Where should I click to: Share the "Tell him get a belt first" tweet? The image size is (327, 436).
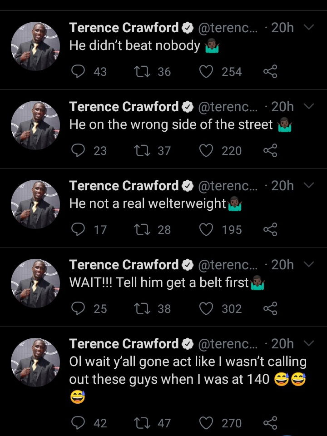pos(270,308)
